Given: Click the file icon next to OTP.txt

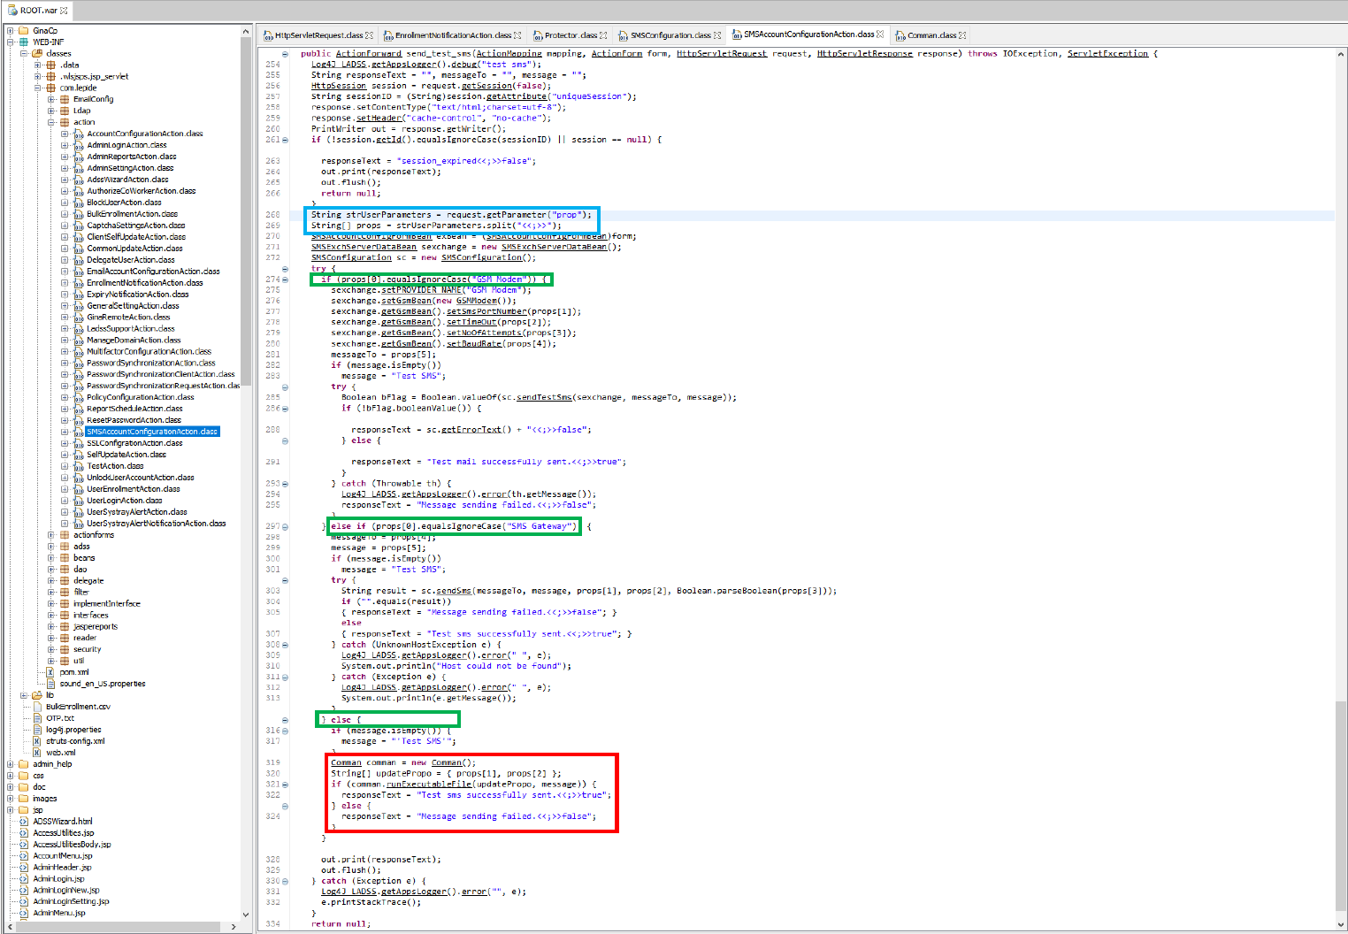Looking at the screenshot, I should point(37,718).
